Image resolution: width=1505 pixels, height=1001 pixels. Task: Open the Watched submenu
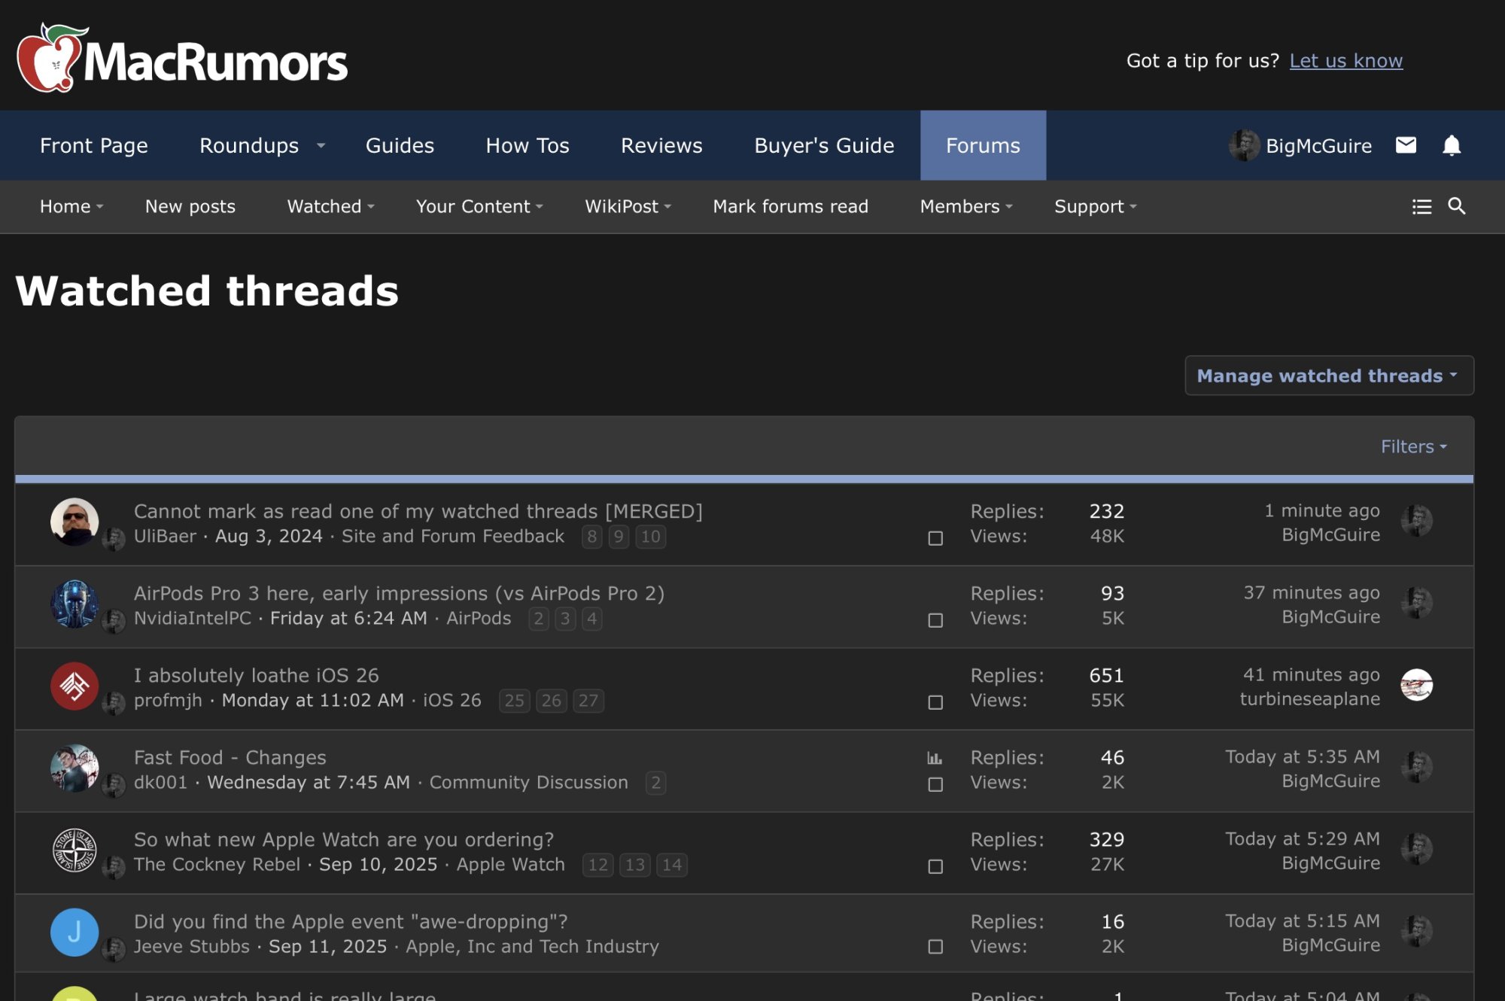[x=330, y=206]
